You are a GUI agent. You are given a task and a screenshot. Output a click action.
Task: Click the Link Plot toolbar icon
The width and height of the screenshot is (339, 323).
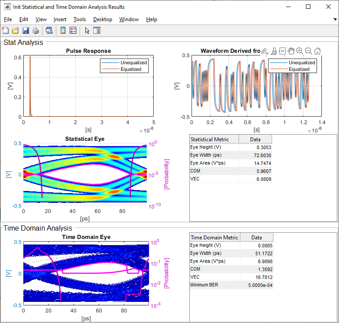49,30
